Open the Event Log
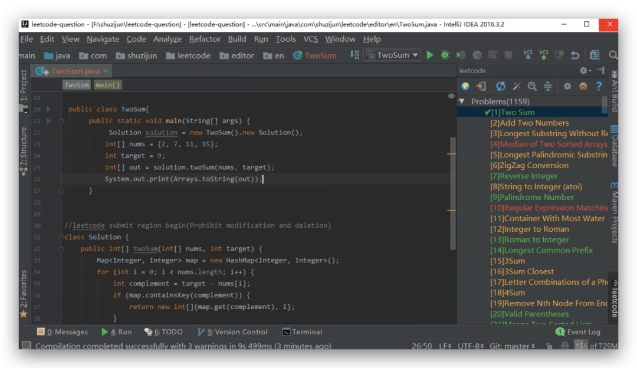 tap(577, 332)
